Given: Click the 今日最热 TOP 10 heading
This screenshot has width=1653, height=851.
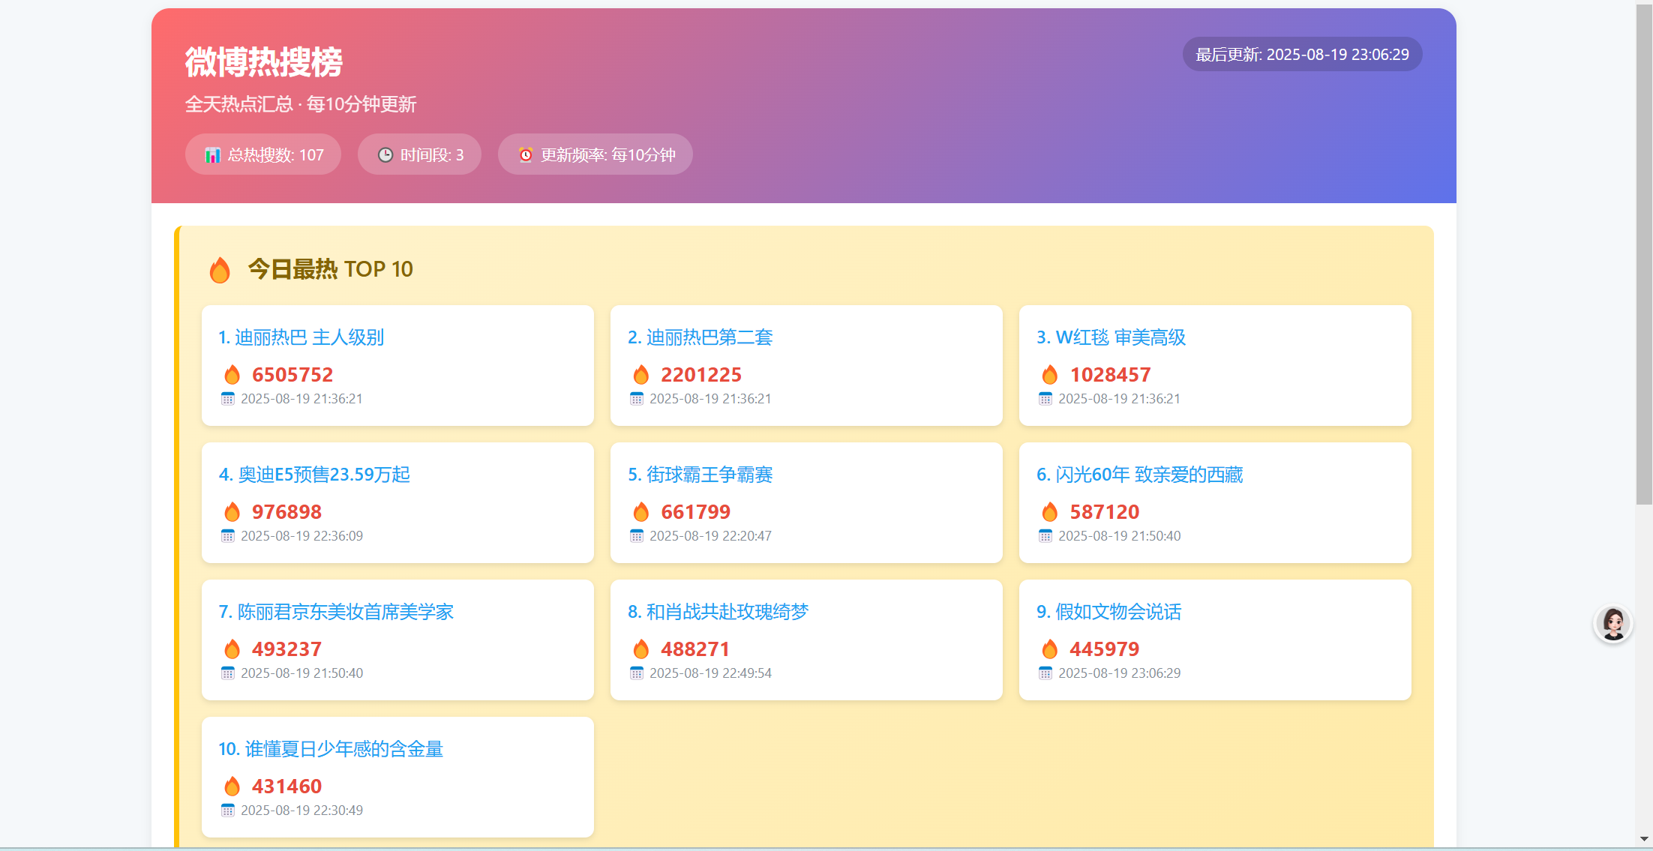Looking at the screenshot, I should [331, 269].
